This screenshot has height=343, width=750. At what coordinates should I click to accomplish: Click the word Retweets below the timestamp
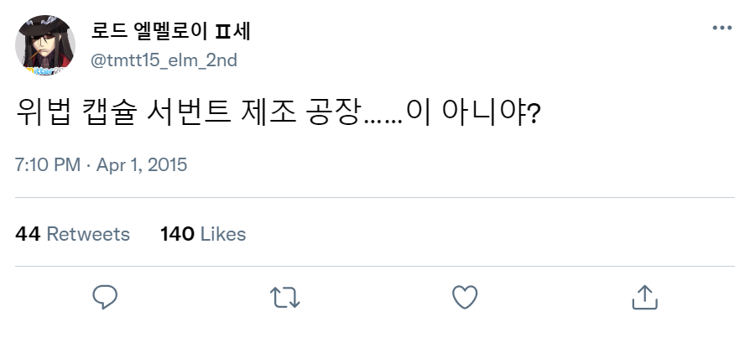(x=88, y=234)
